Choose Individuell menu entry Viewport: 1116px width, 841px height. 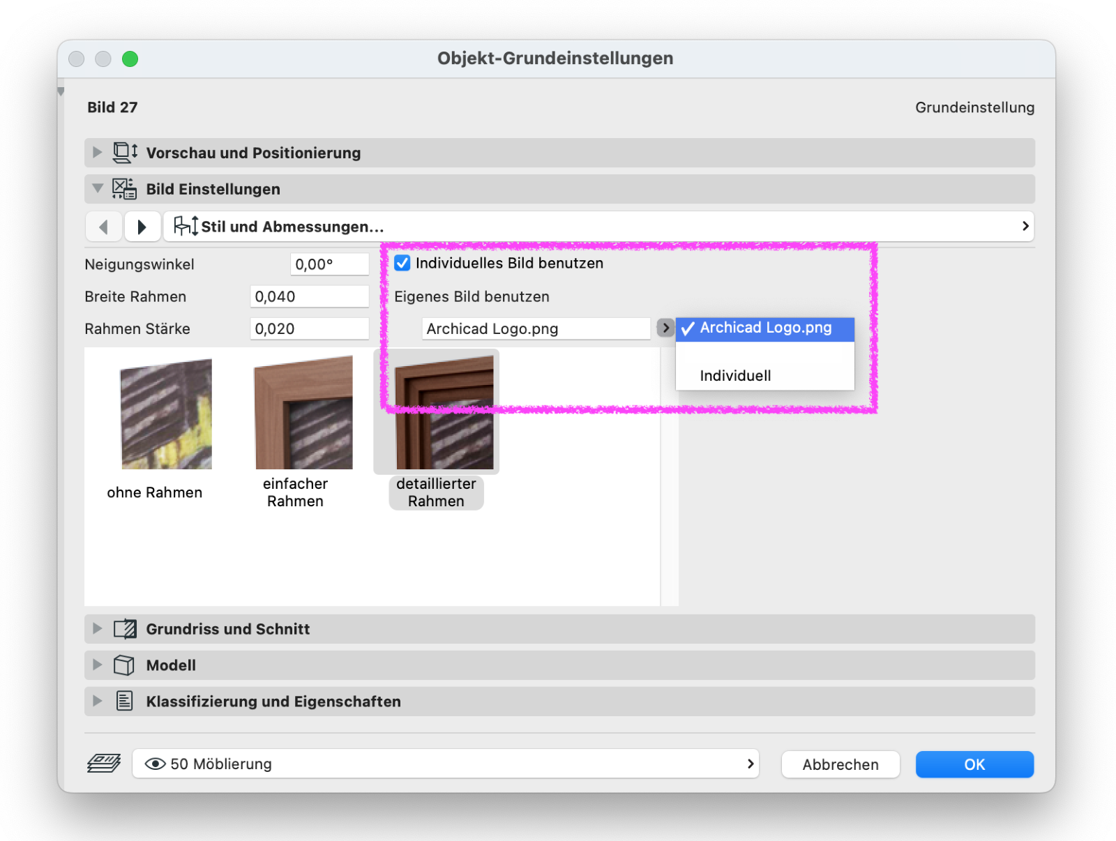pyautogui.click(x=765, y=376)
